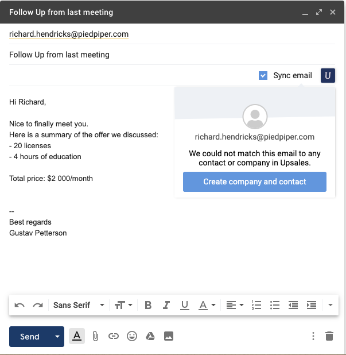Toggle formatting options underlined A icon
This screenshot has width=346, height=355.
(77, 336)
